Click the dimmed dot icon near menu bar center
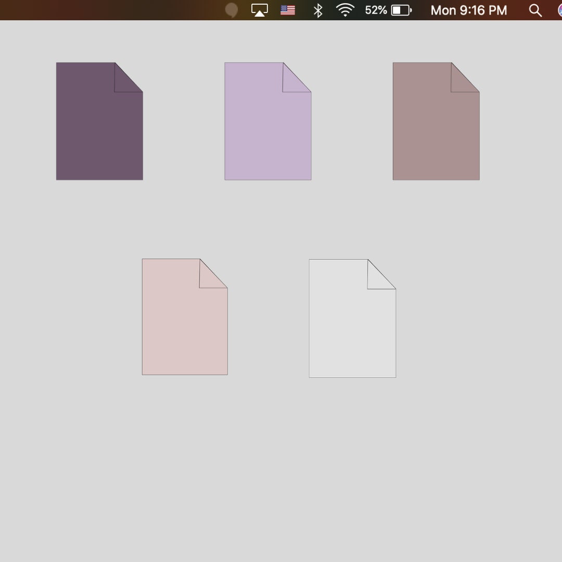 [x=231, y=9]
